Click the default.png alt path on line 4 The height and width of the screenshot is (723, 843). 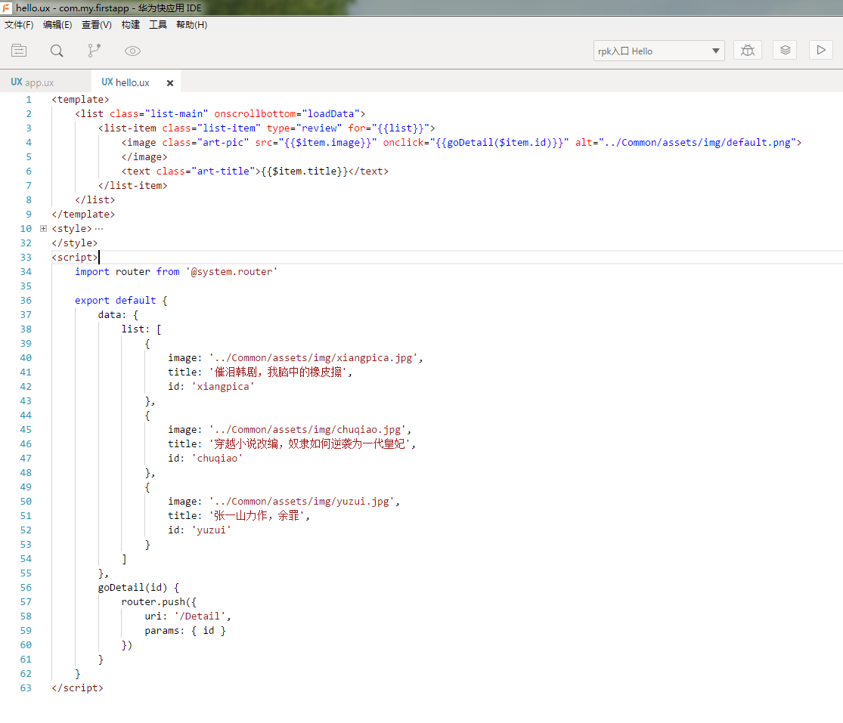[x=697, y=142]
